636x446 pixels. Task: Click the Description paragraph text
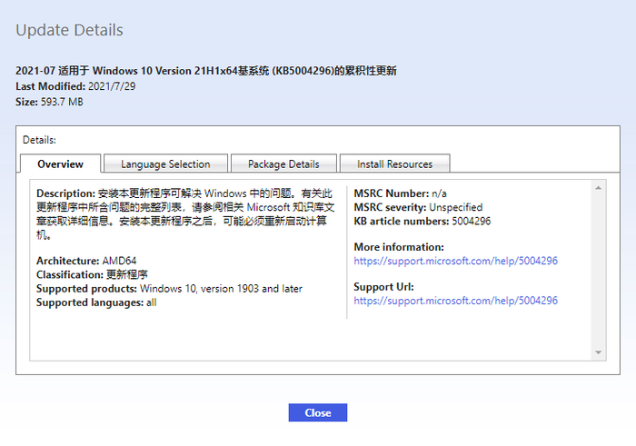(x=185, y=214)
